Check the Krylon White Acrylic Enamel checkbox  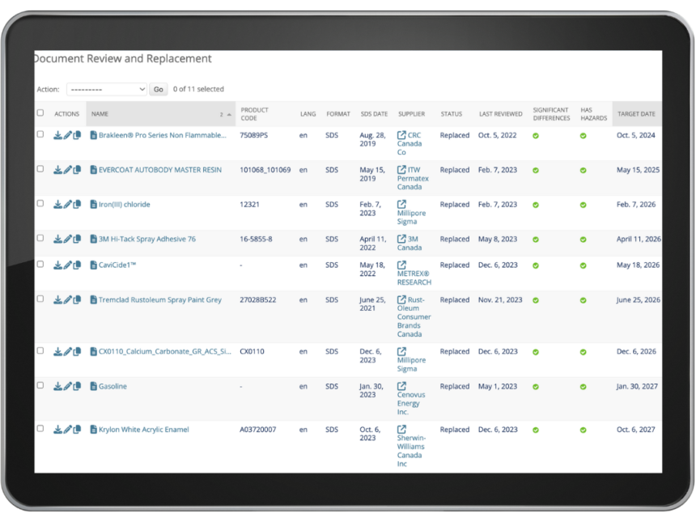(x=40, y=428)
